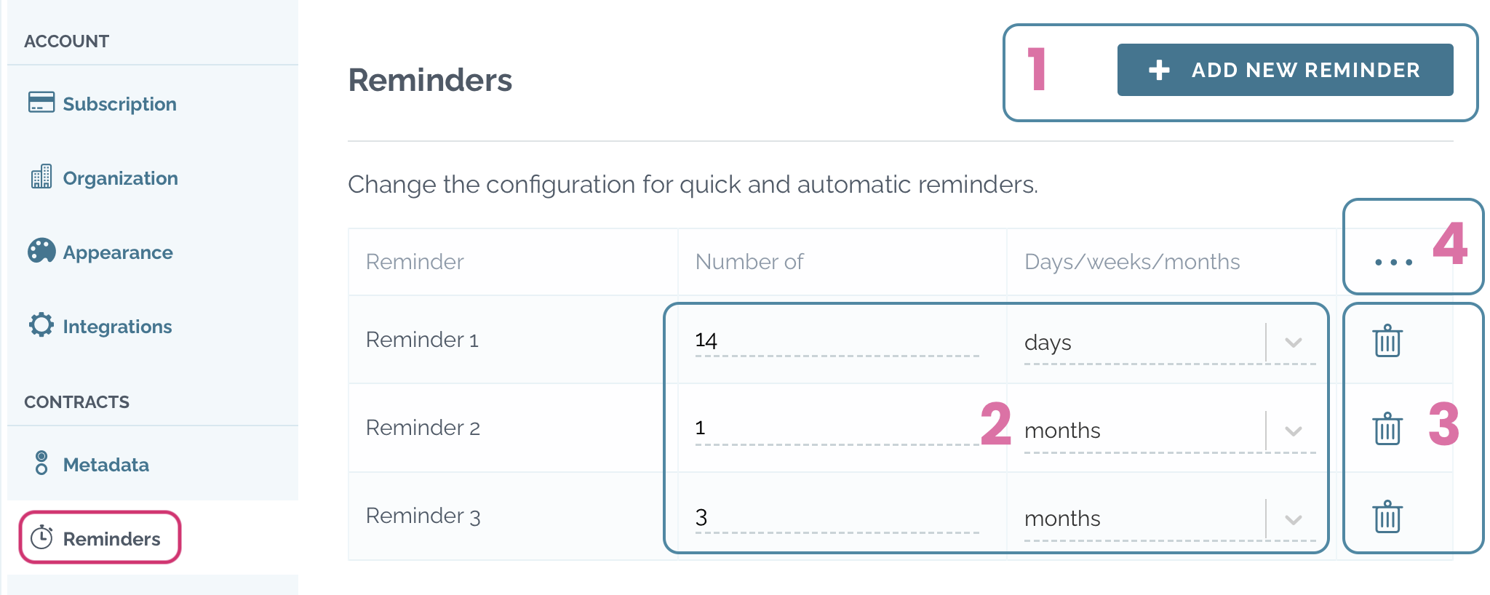
Task: Focus the Reminder 2 number field
Action: click(x=837, y=428)
